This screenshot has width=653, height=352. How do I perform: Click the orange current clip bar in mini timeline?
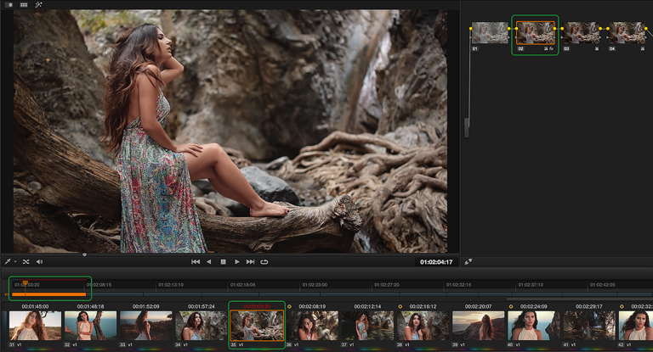click(48, 294)
